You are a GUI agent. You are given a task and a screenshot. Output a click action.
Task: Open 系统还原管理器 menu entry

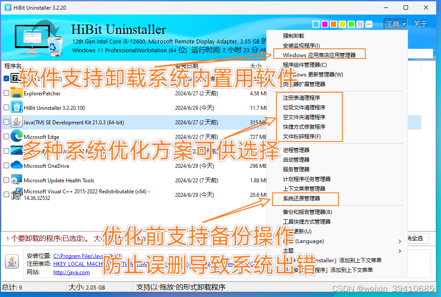click(301, 199)
